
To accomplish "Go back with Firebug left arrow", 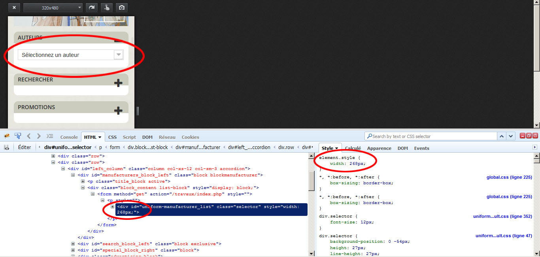I will [x=29, y=136].
